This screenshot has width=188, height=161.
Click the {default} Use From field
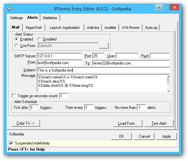68,45
